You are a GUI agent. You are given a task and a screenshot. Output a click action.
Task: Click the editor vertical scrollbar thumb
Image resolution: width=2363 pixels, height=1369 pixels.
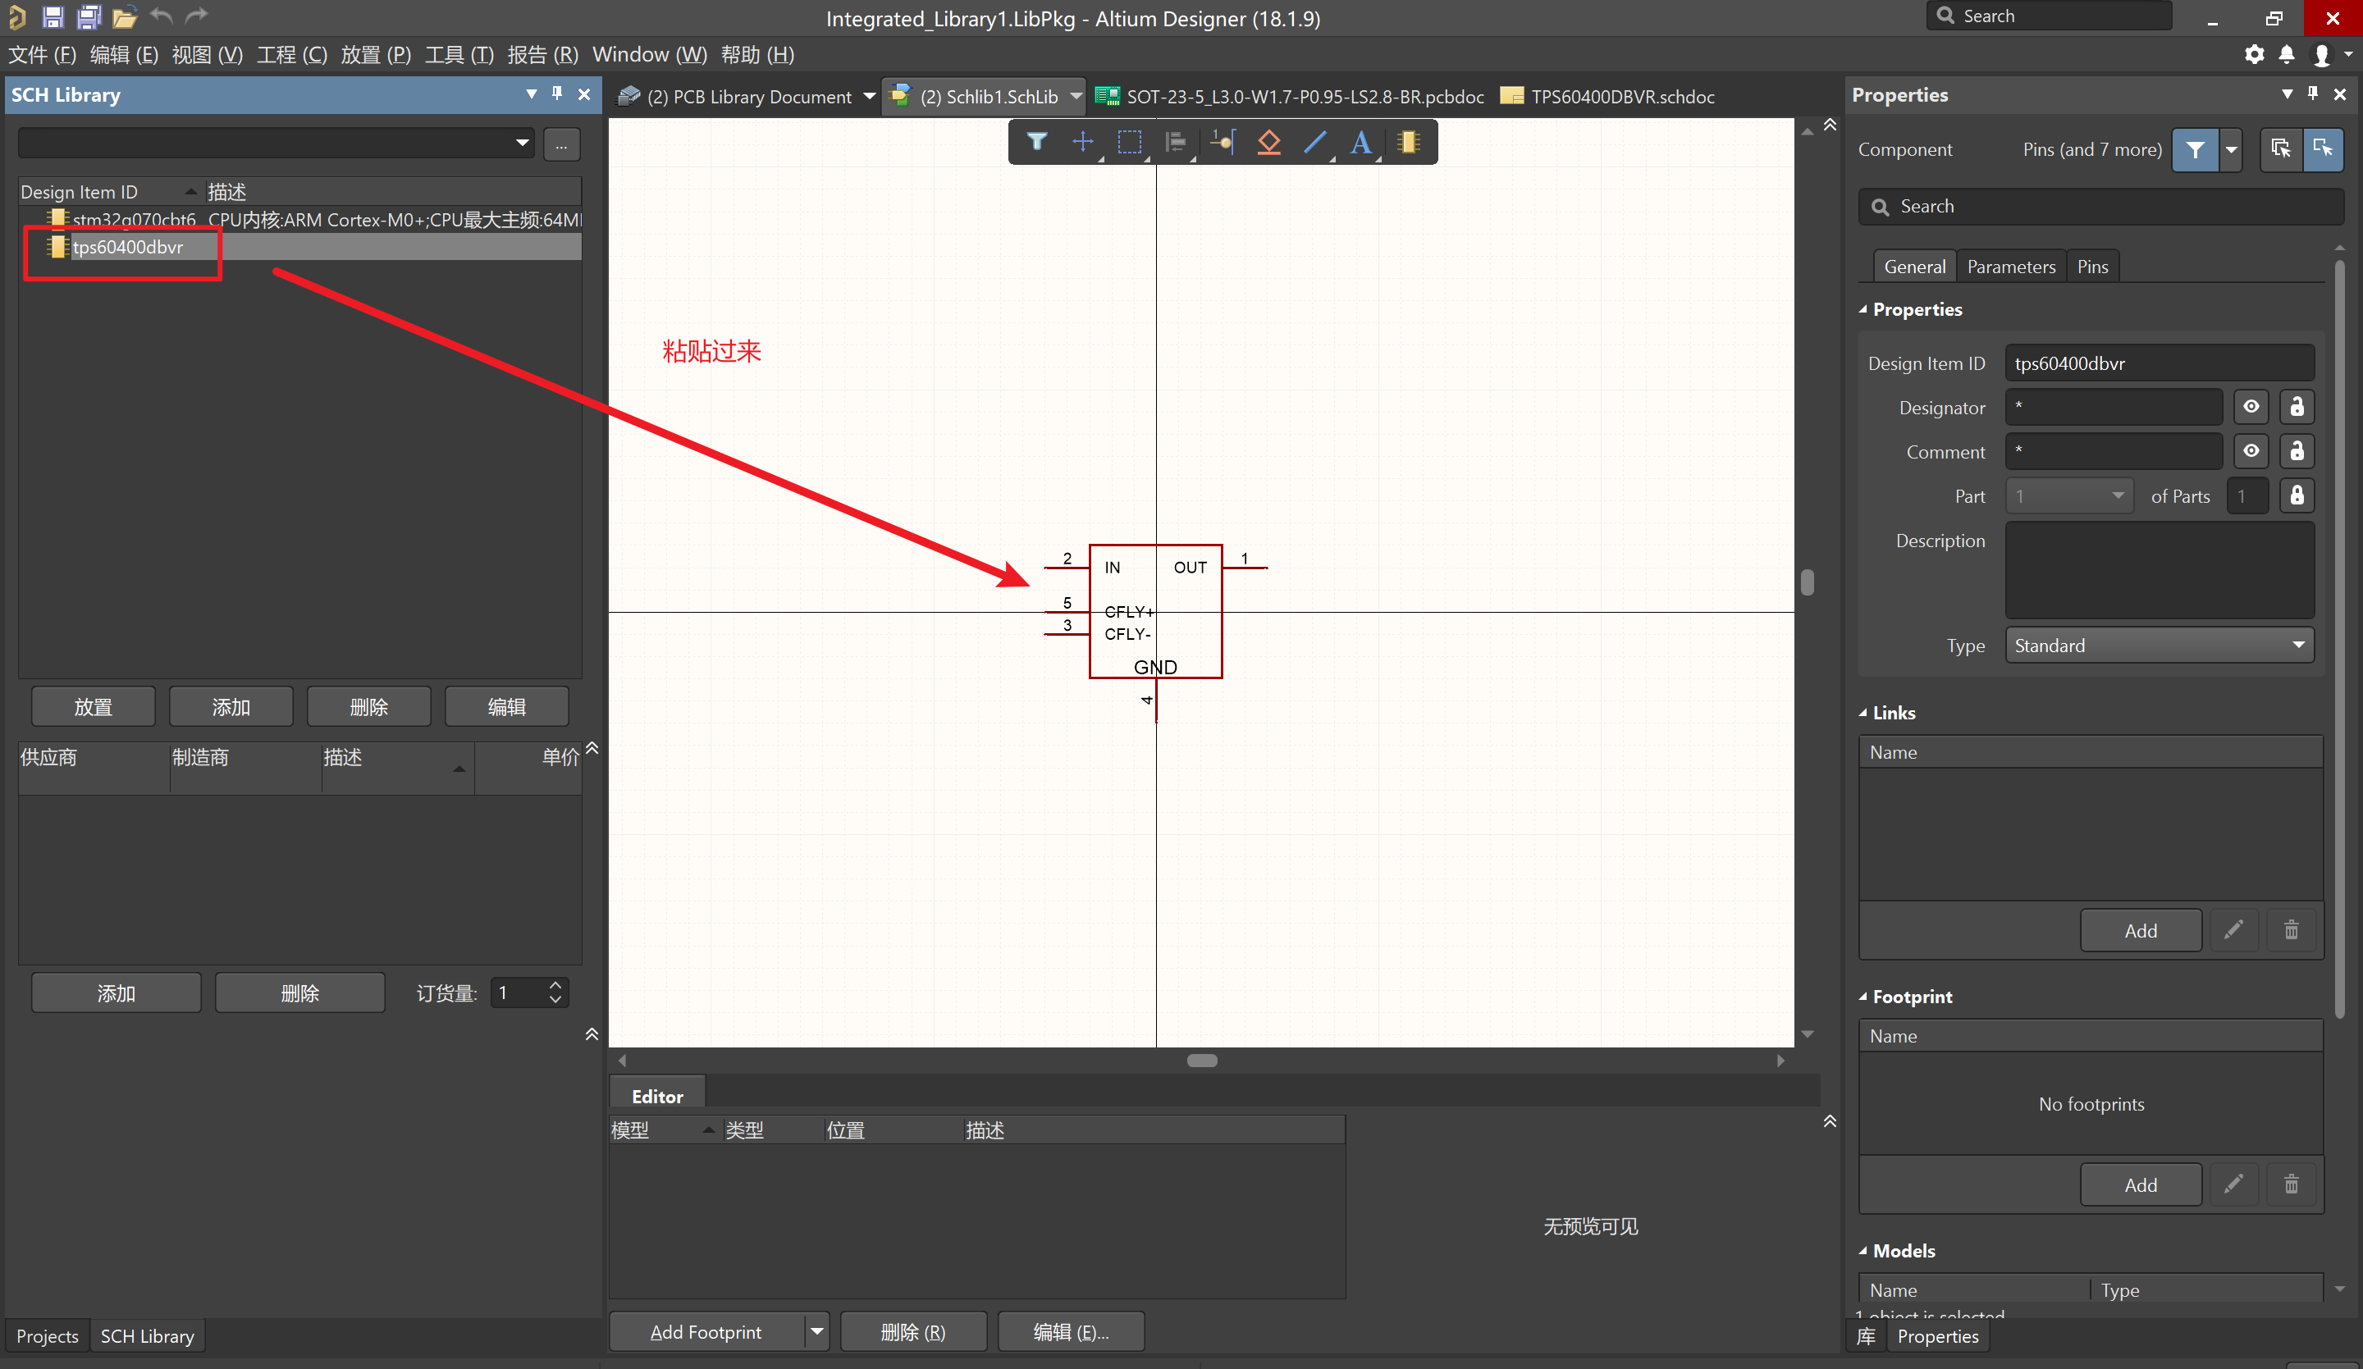coord(1807,582)
